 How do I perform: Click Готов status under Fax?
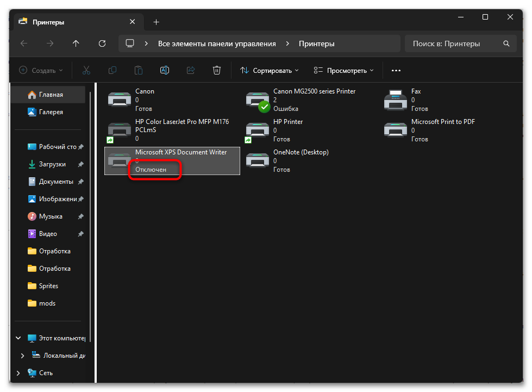click(420, 109)
